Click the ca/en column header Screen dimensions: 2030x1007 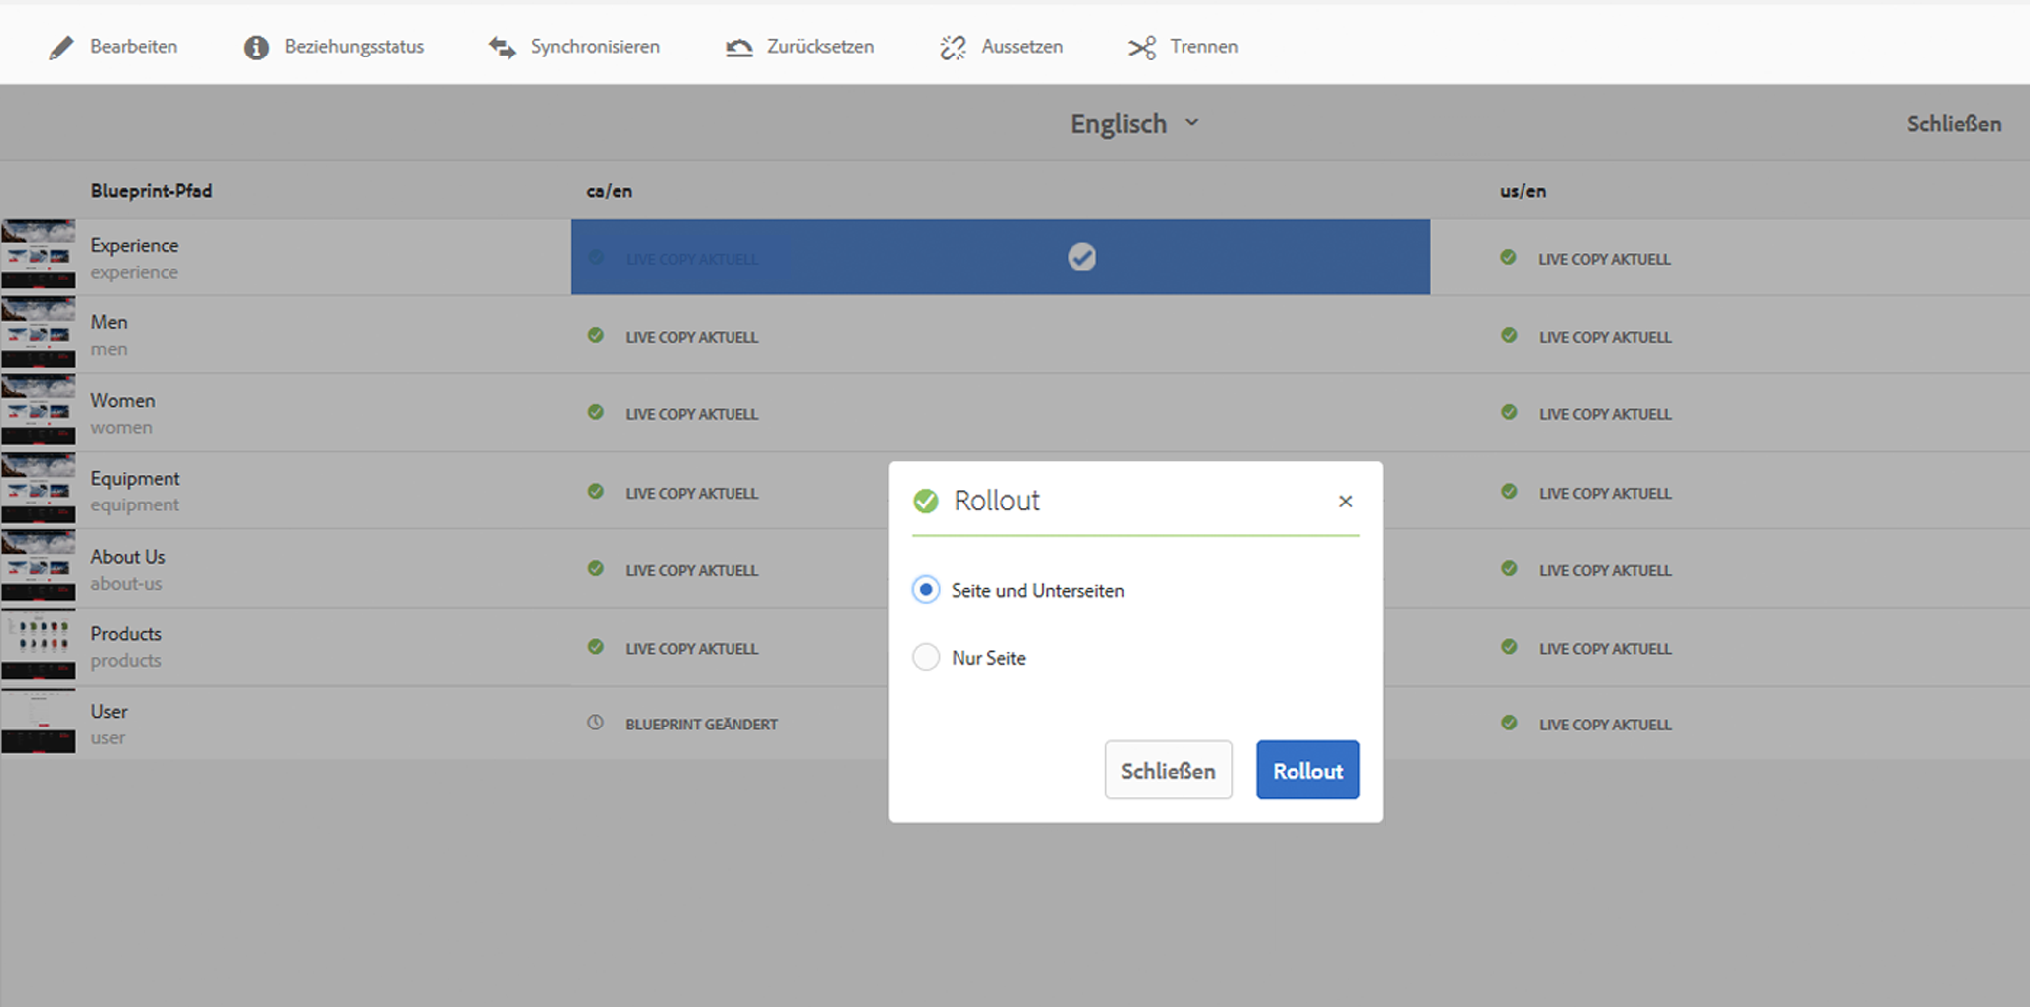609,191
